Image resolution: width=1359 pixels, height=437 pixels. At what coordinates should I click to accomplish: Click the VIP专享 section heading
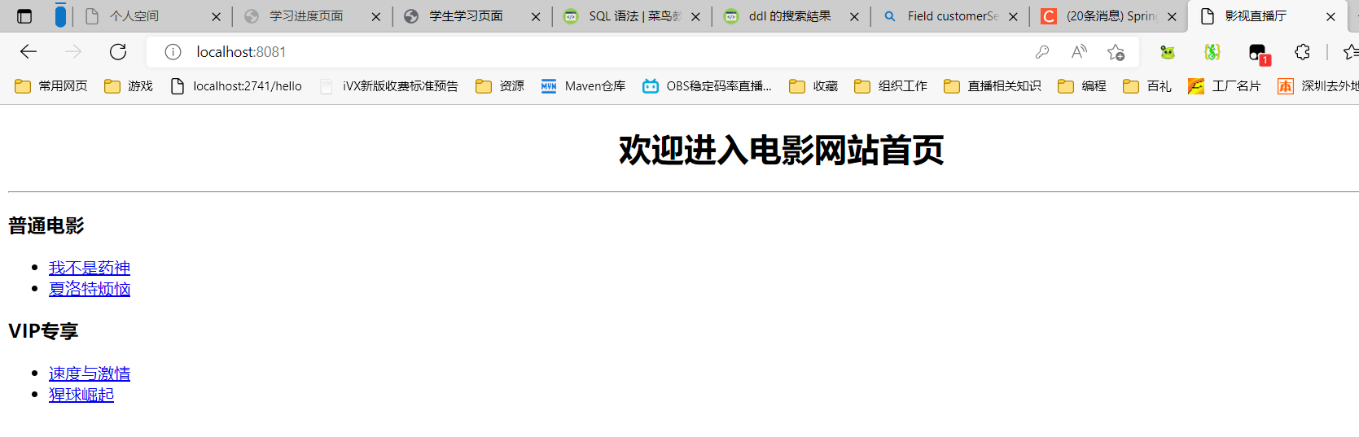[x=43, y=331]
